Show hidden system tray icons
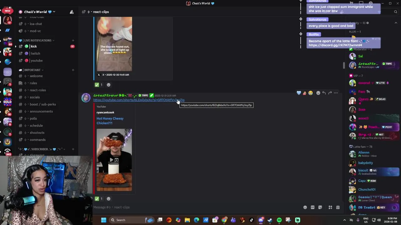This screenshot has width=401, height=225. tap(344, 220)
